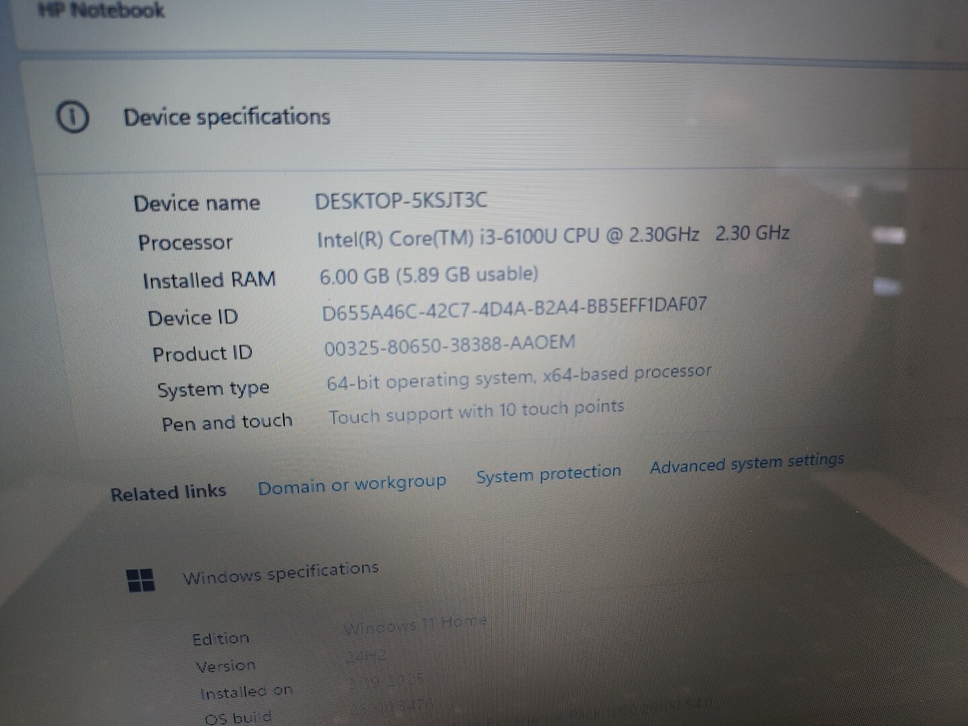Click the Related links label

tap(168, 493)
